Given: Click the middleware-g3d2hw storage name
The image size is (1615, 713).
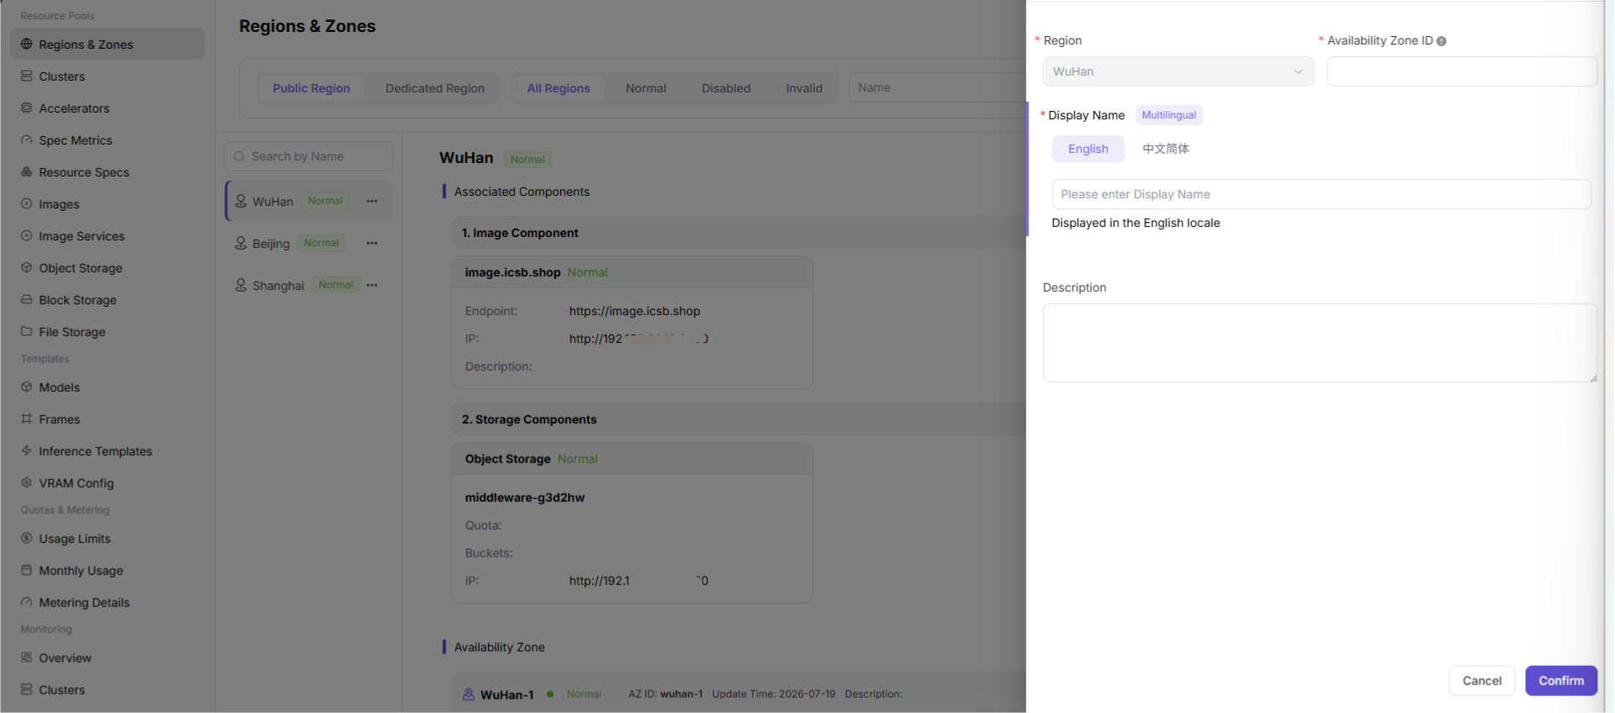Looking at the screenshot, I should coord(525,498).
